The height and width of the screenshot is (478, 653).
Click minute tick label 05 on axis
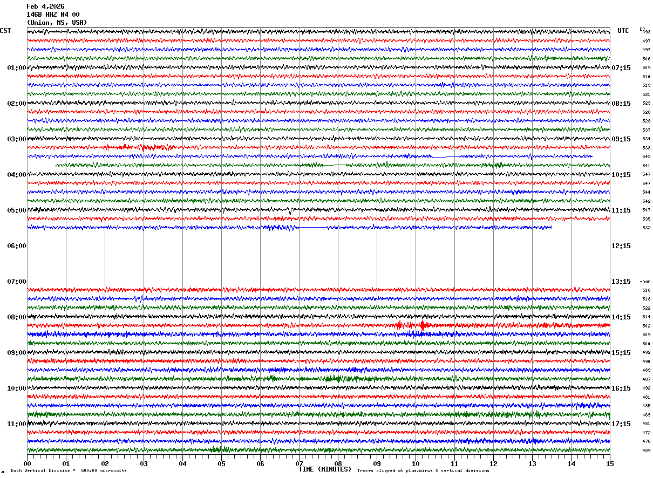(x=221, y=463)
